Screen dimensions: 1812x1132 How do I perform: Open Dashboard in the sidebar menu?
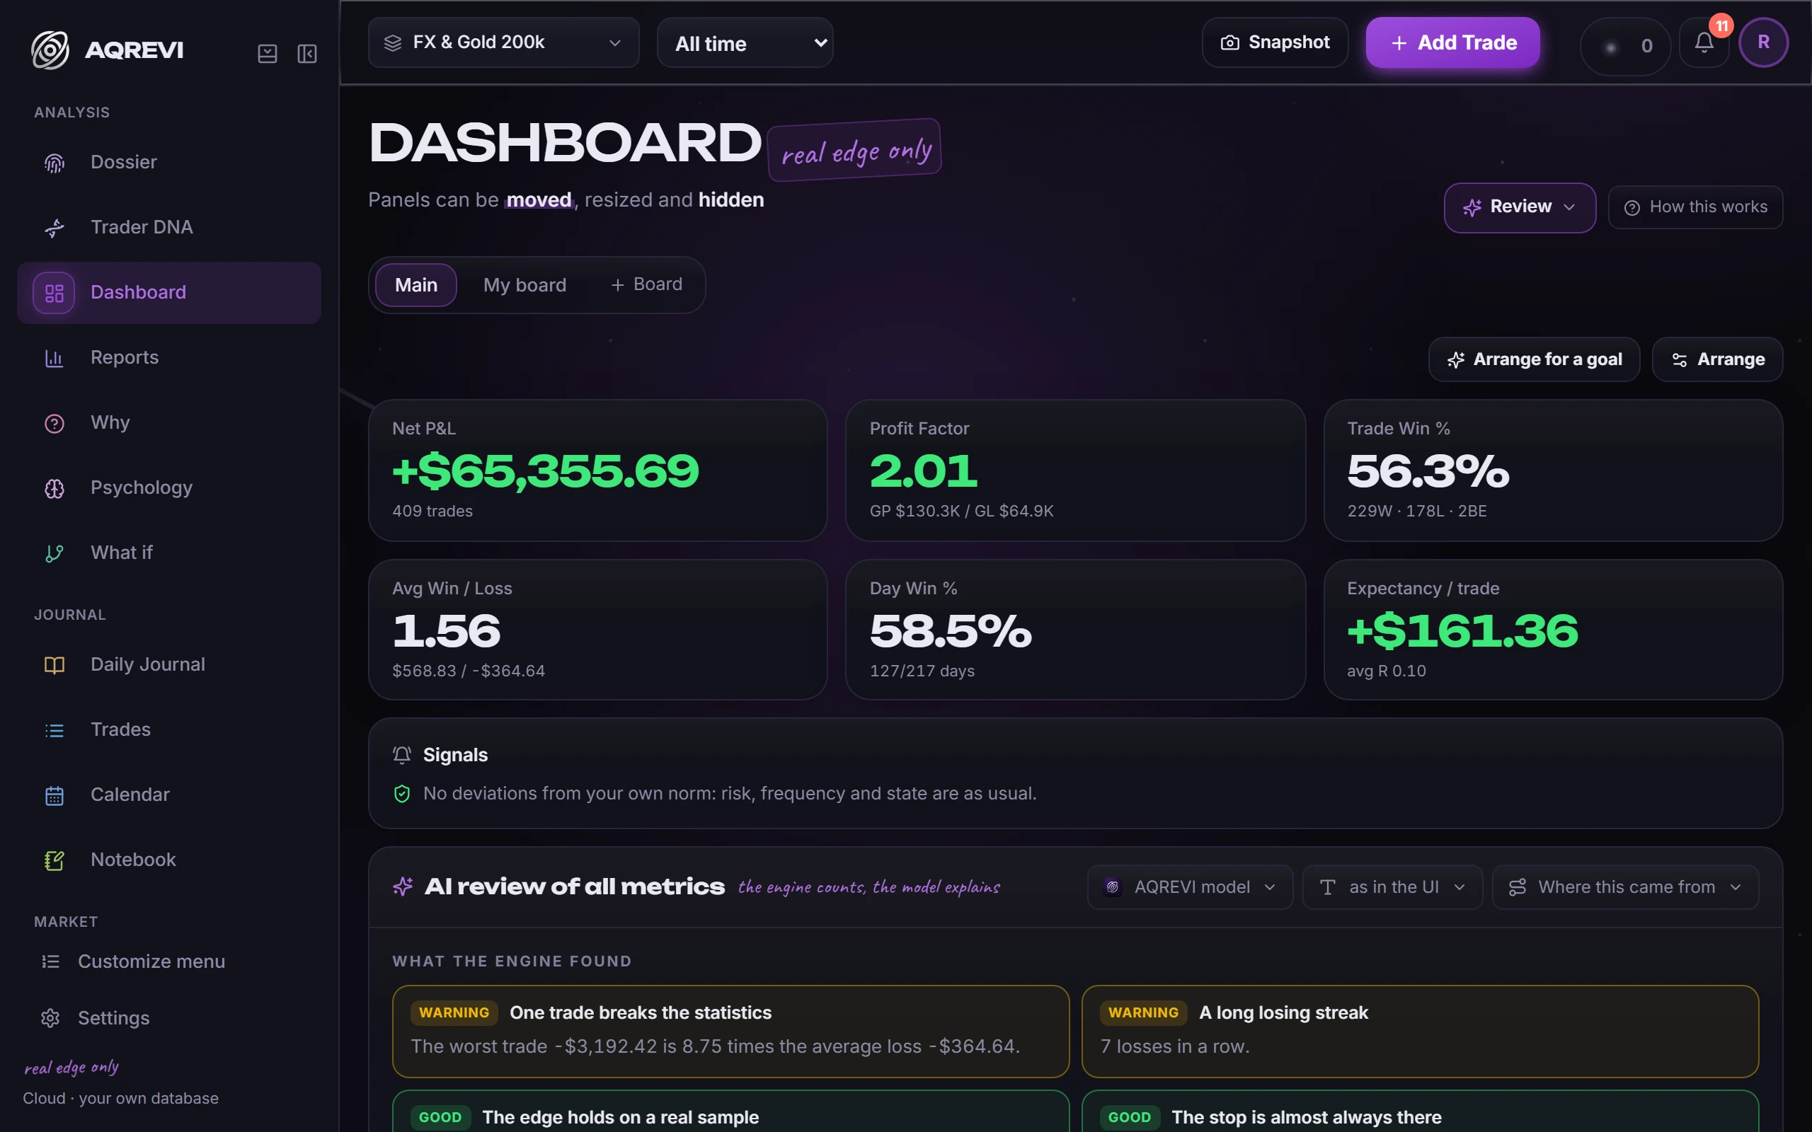169,293
